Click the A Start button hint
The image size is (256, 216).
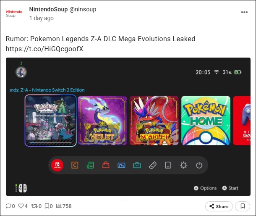point(230,188)
